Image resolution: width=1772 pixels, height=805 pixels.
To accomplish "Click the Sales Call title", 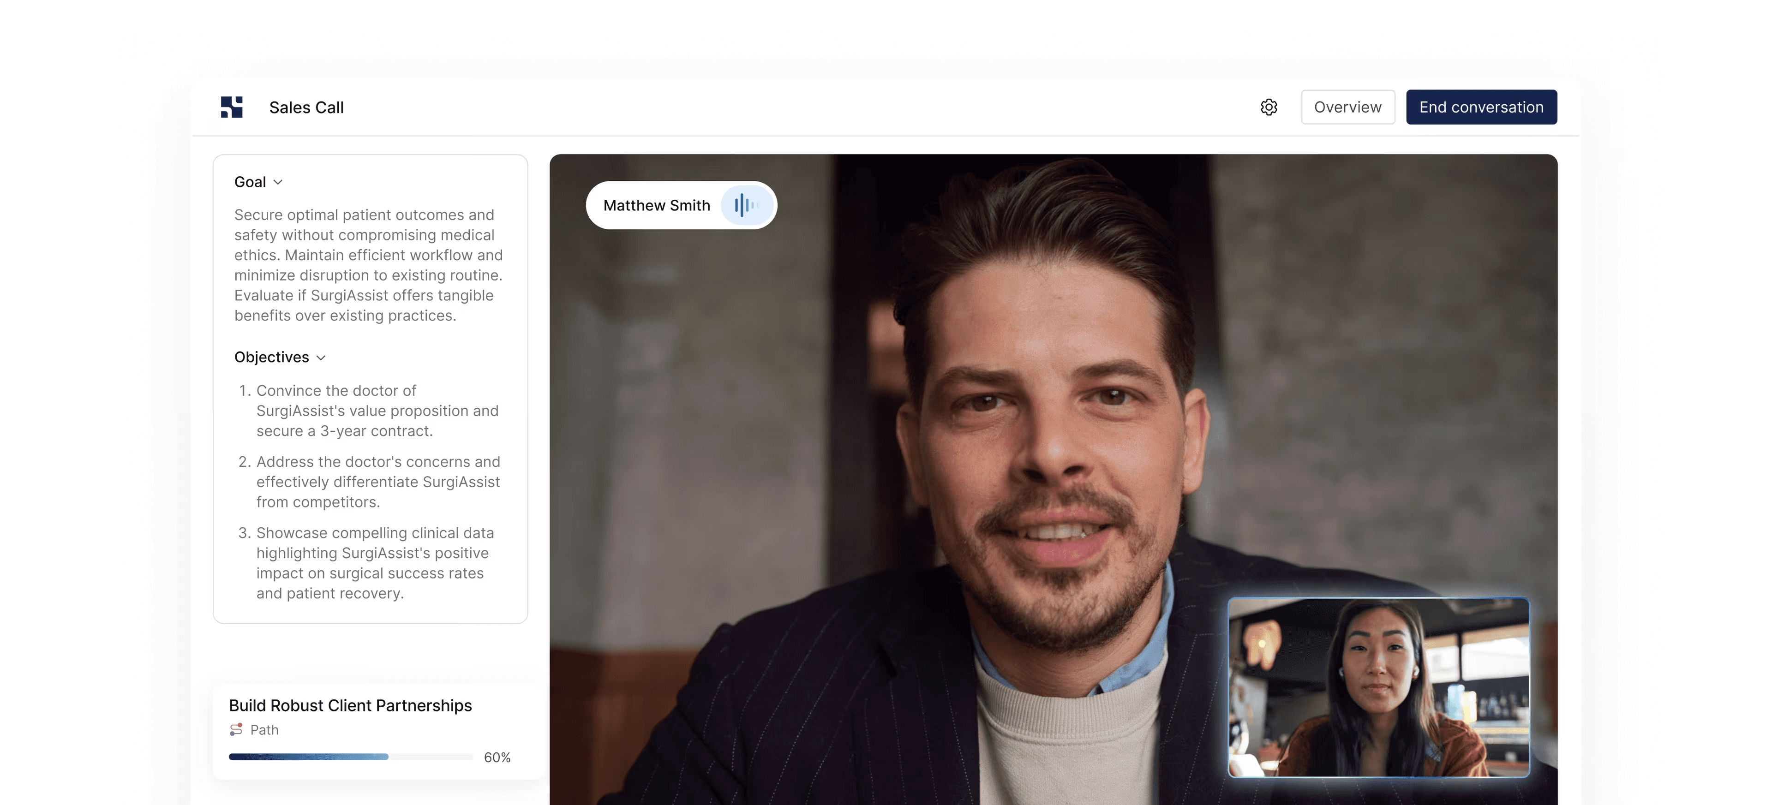I will coord(306,108).
